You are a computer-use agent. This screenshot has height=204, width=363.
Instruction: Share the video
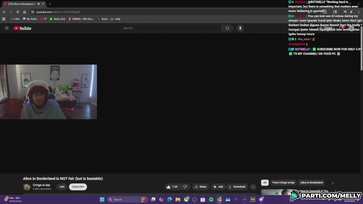tap(200, 187)
